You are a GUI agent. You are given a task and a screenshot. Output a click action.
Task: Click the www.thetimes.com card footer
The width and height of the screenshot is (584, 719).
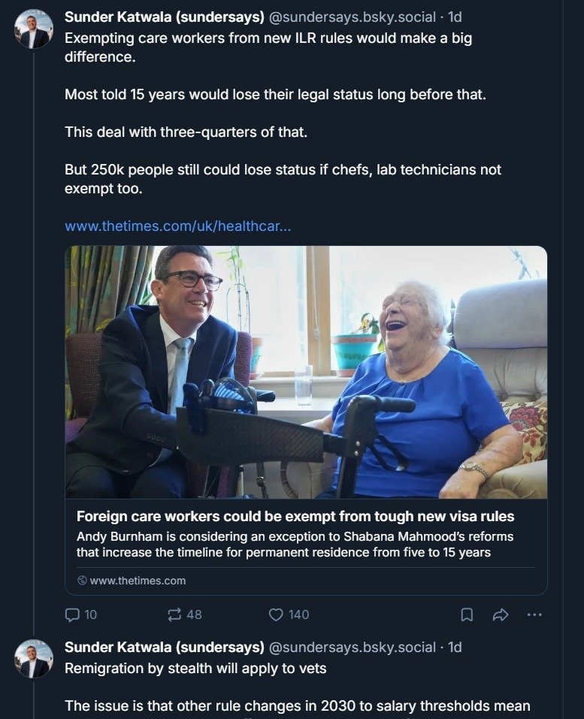[x=131, y=581]
